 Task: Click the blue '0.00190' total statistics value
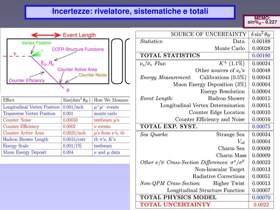click(x=261, y=56)
